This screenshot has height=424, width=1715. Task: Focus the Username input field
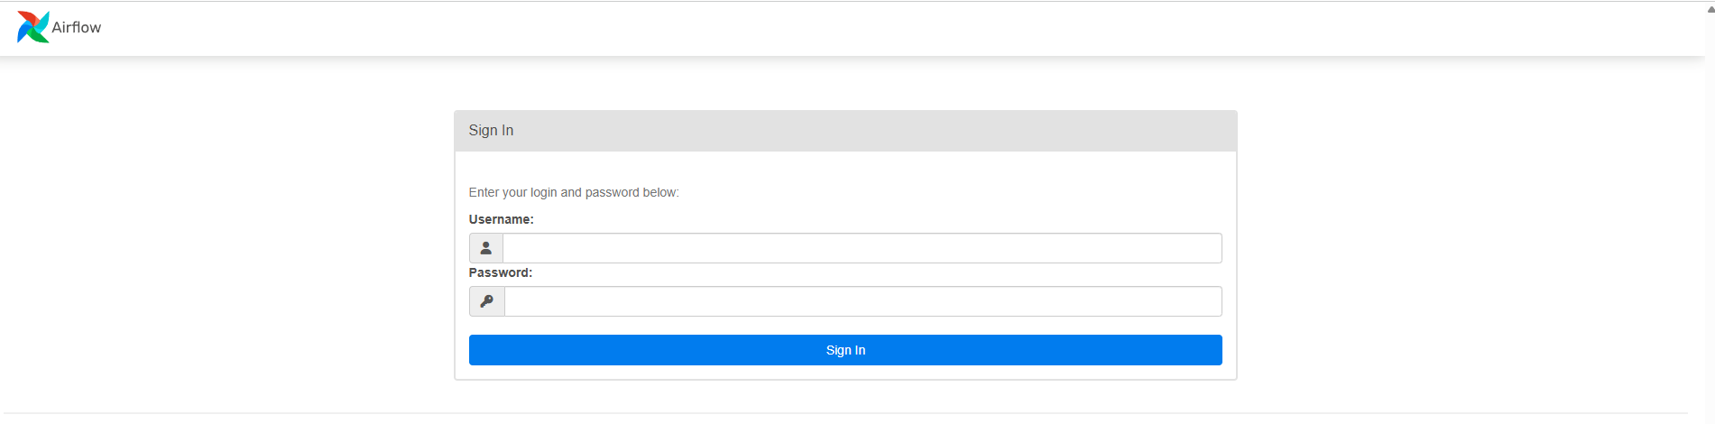point(862,248)
